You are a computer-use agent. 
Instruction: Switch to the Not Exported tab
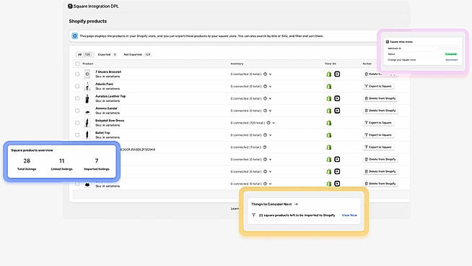(137, 55)
